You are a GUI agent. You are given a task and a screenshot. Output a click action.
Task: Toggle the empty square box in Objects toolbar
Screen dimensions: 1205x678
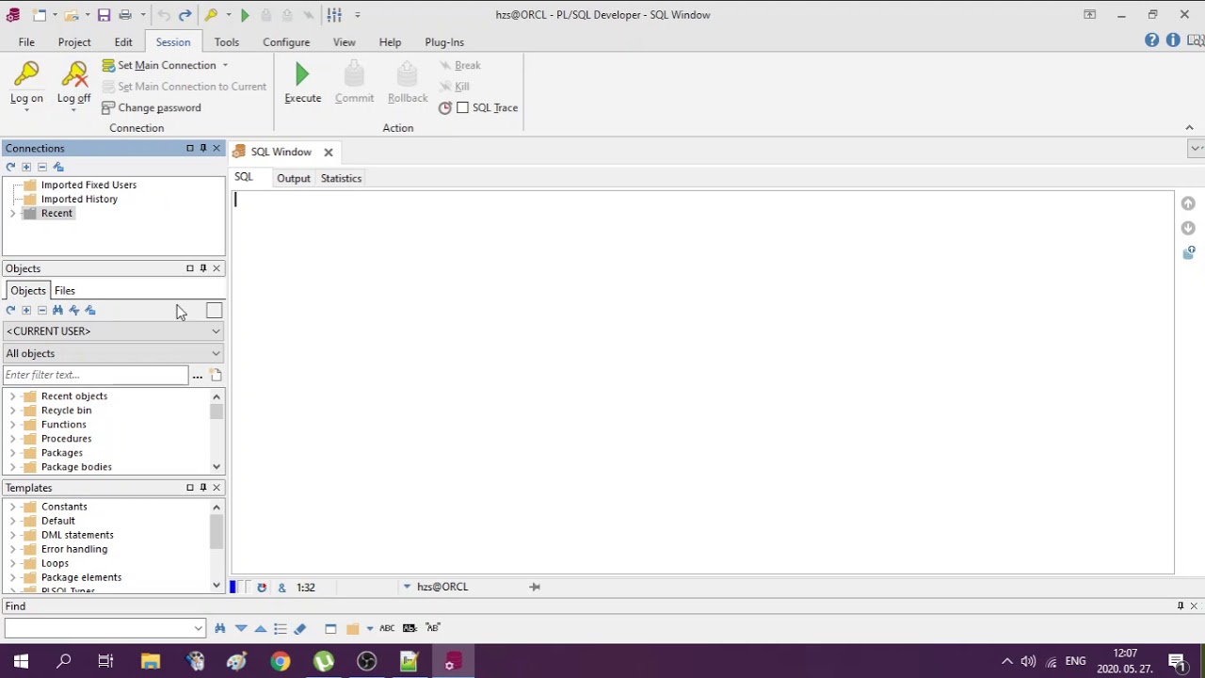pos(214,311)
